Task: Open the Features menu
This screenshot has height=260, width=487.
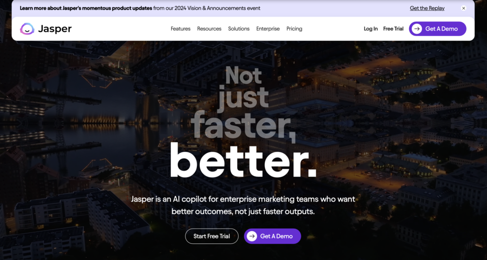Action: [x=180, y=29]
